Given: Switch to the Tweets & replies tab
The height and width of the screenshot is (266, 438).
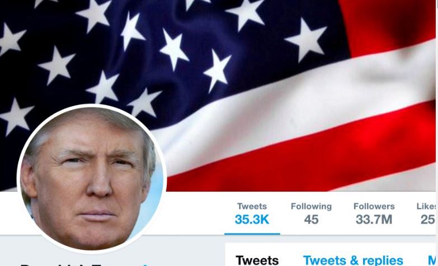Looking at the screenshot, I should pyautogui.click(x=353, y=260).
